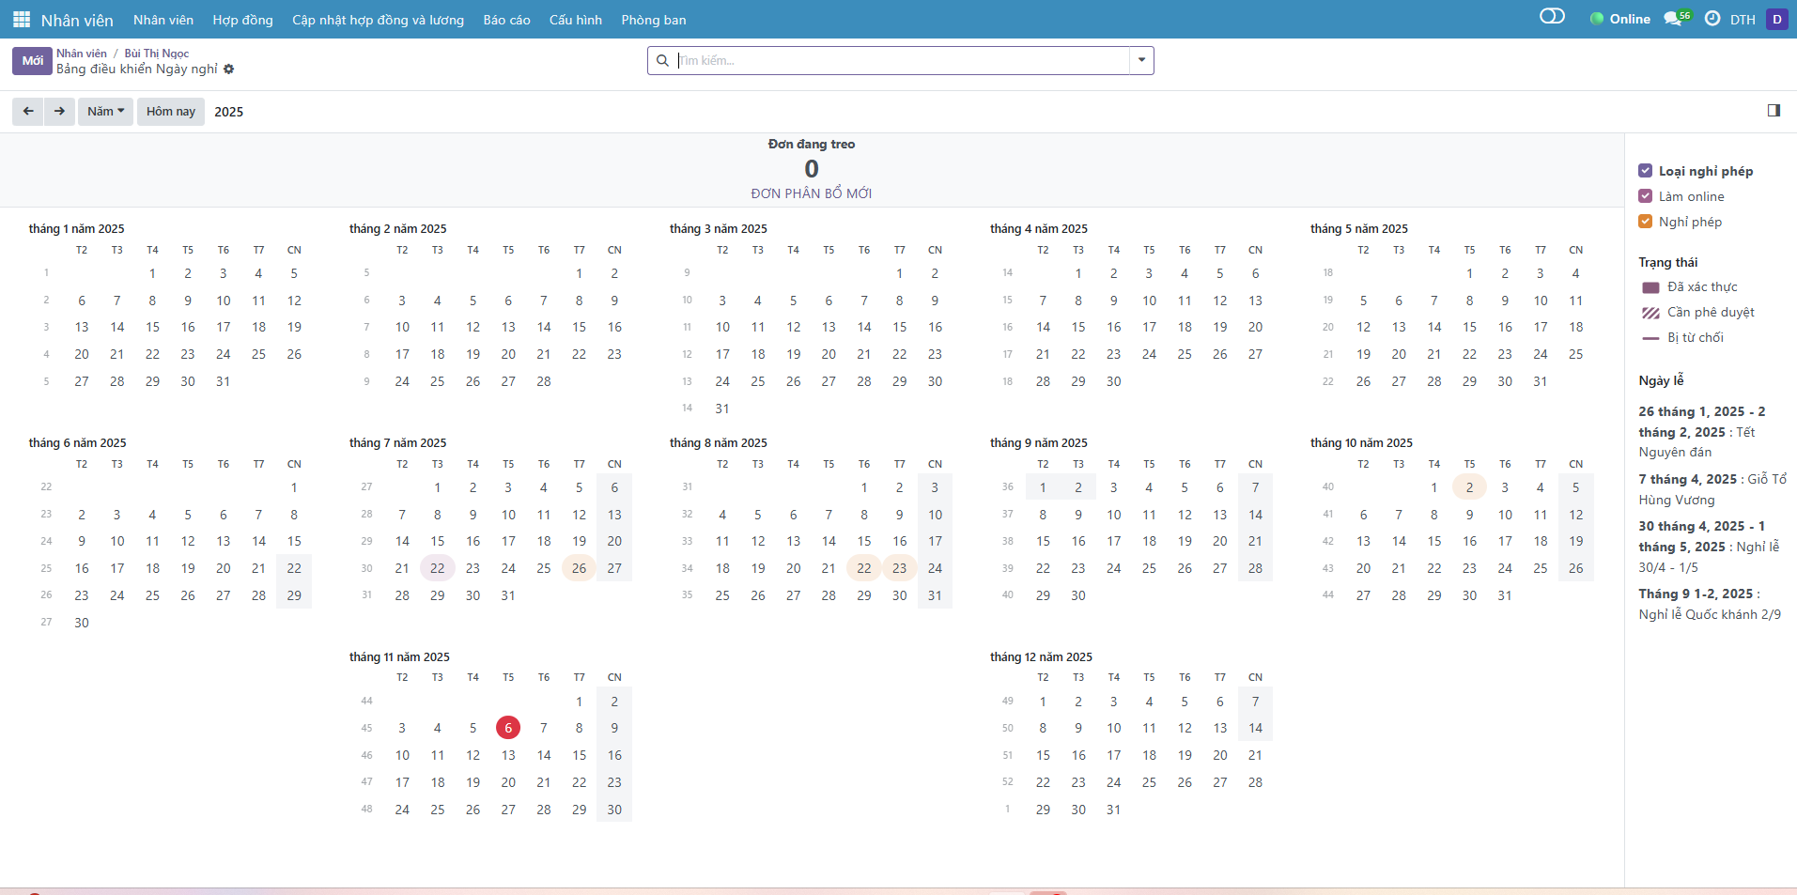Expand the search options dropdown arrow

pyautogui.click(x=1141, y=60)
